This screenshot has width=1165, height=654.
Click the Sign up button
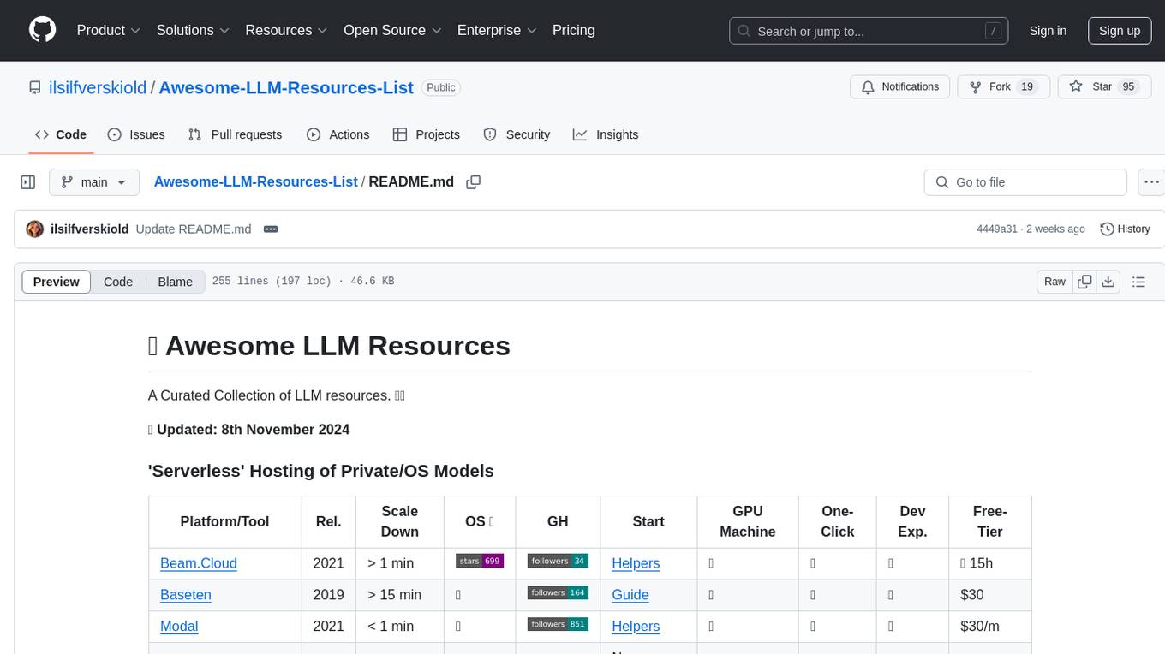1120,31
